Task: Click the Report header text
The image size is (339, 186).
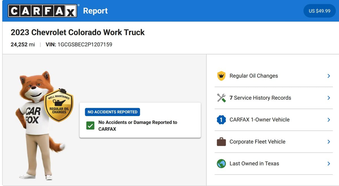Action: [95, 11]
